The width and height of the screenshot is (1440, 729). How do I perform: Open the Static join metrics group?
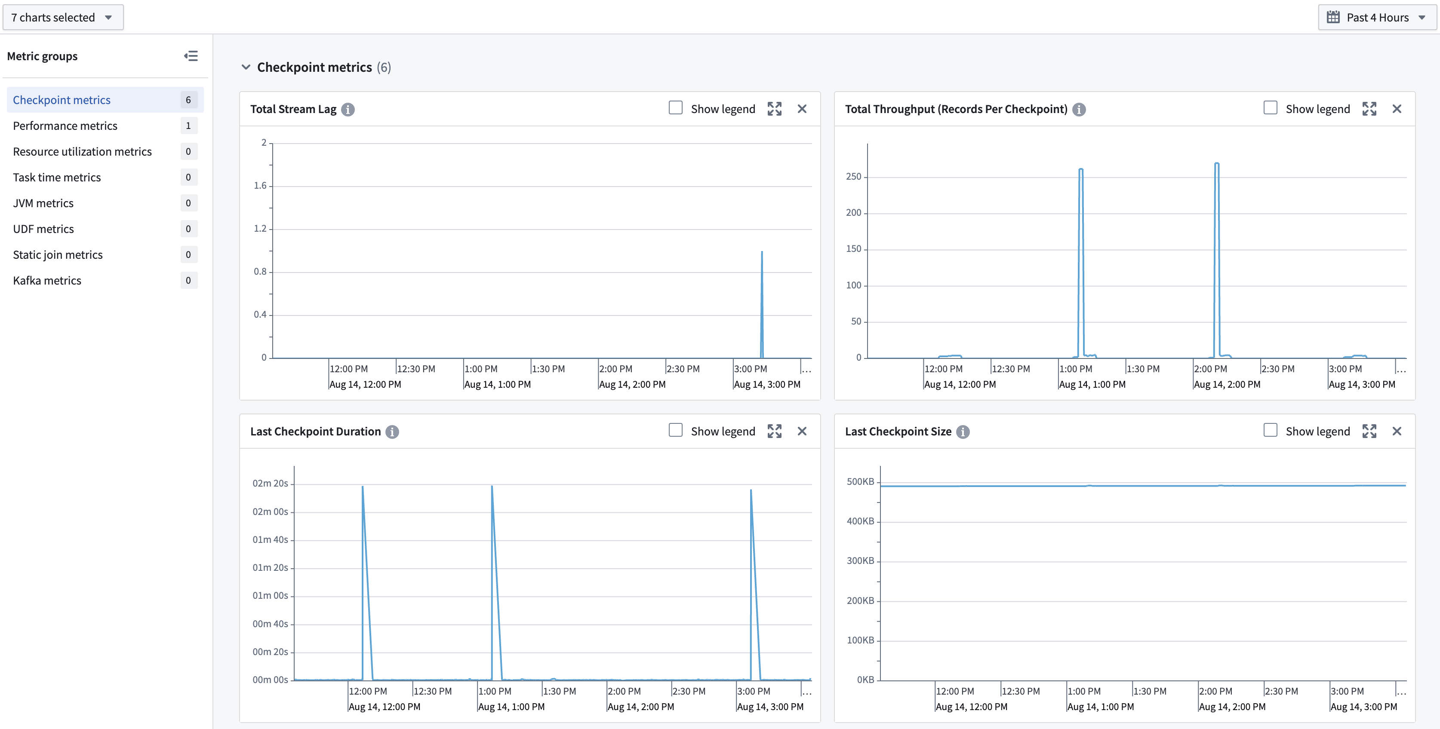[58, 254]
